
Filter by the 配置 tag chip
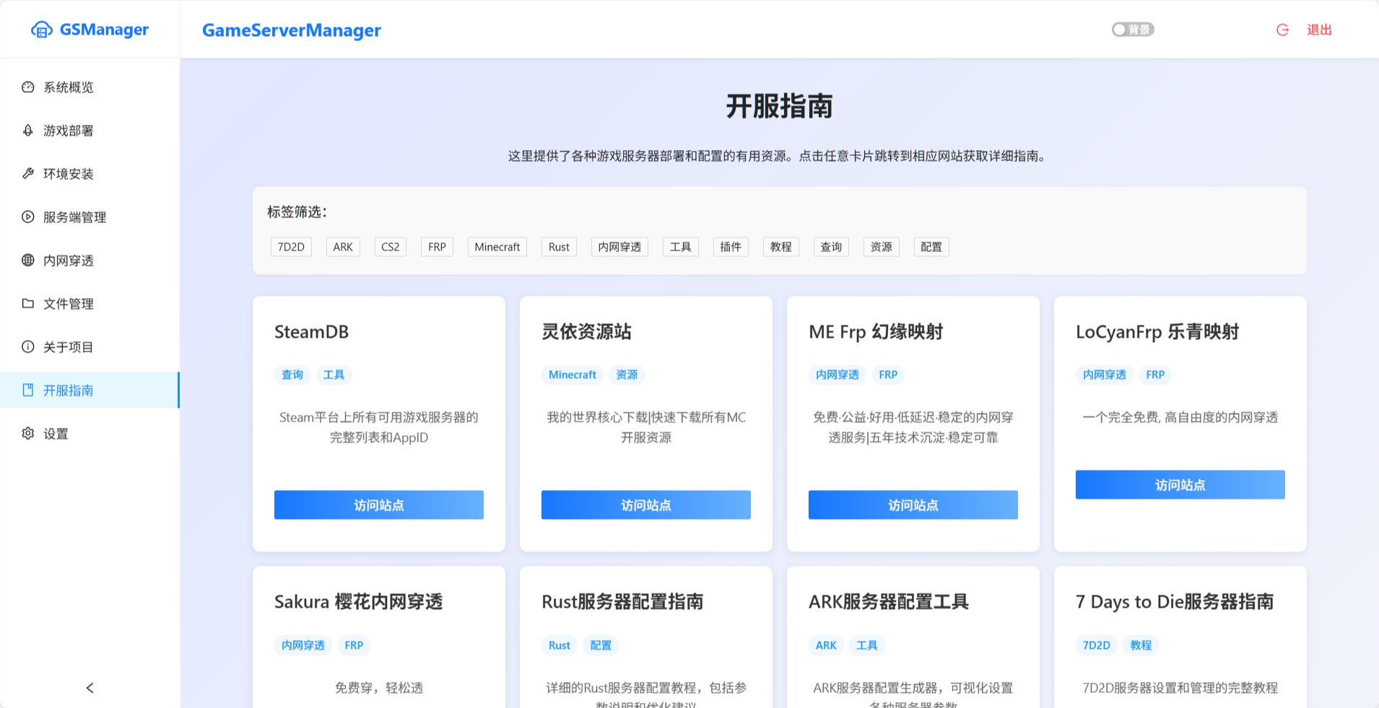pyautogui.click(x=931, y=247)
